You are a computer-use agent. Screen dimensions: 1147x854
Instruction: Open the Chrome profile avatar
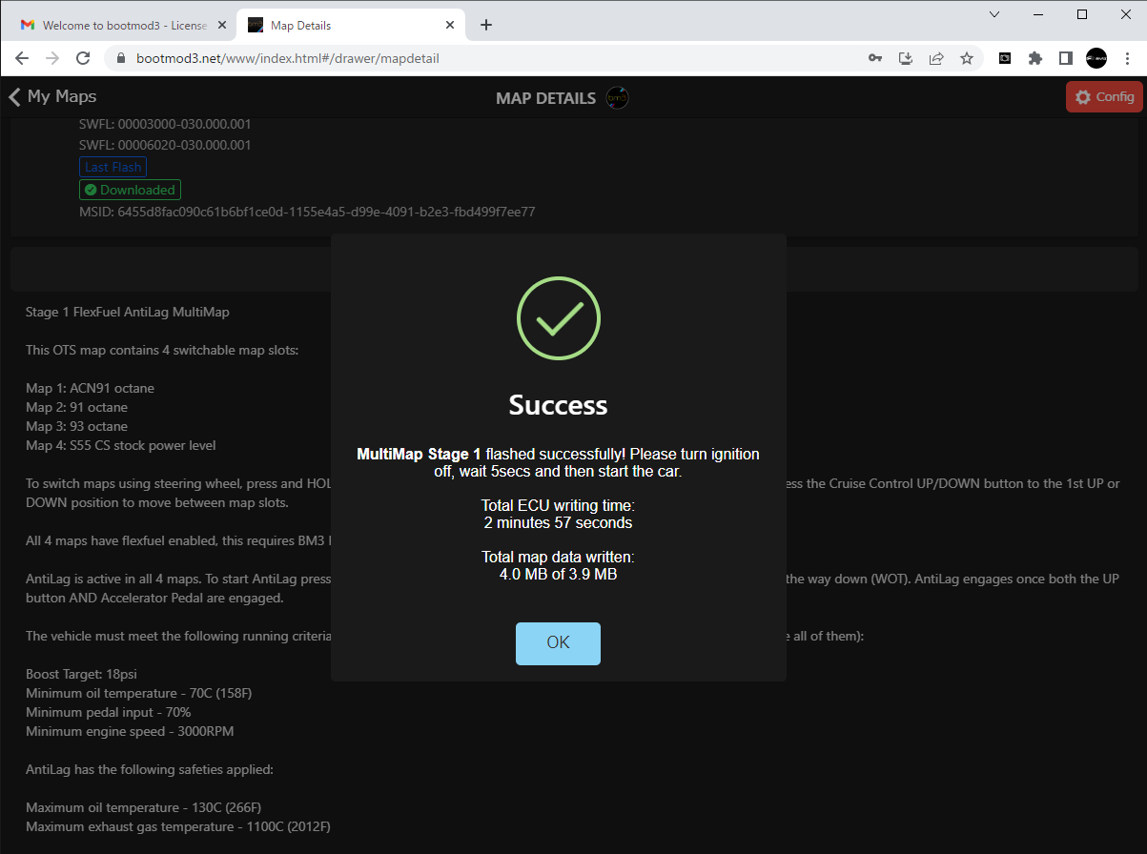(x=1096, y=58)
